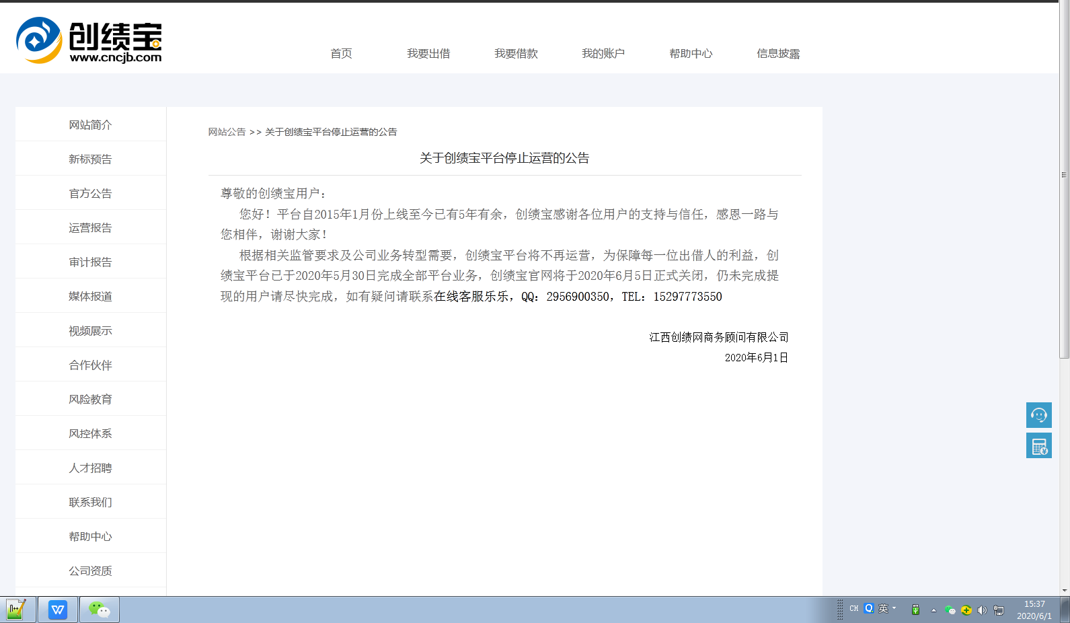The image size is (1070, 623).
Task: Select 风险教育 in the sidebar
Action: tap(91, 399)
